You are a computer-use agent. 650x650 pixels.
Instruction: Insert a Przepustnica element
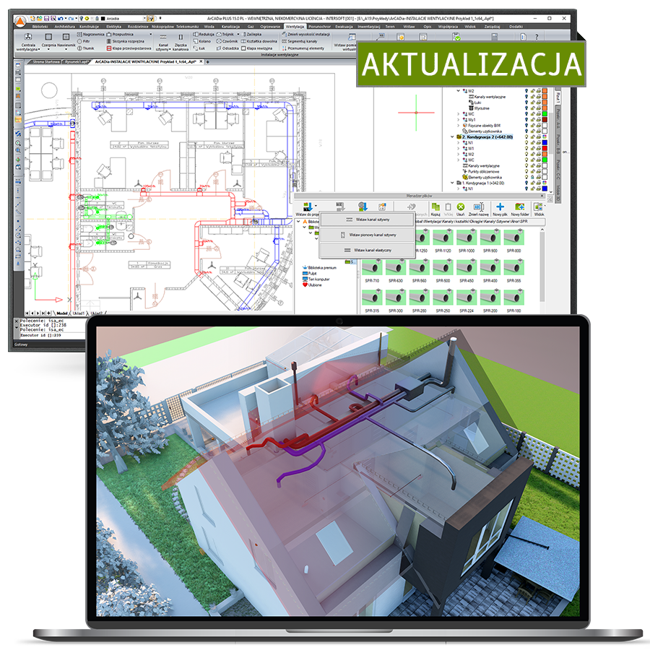coord(120,35)
